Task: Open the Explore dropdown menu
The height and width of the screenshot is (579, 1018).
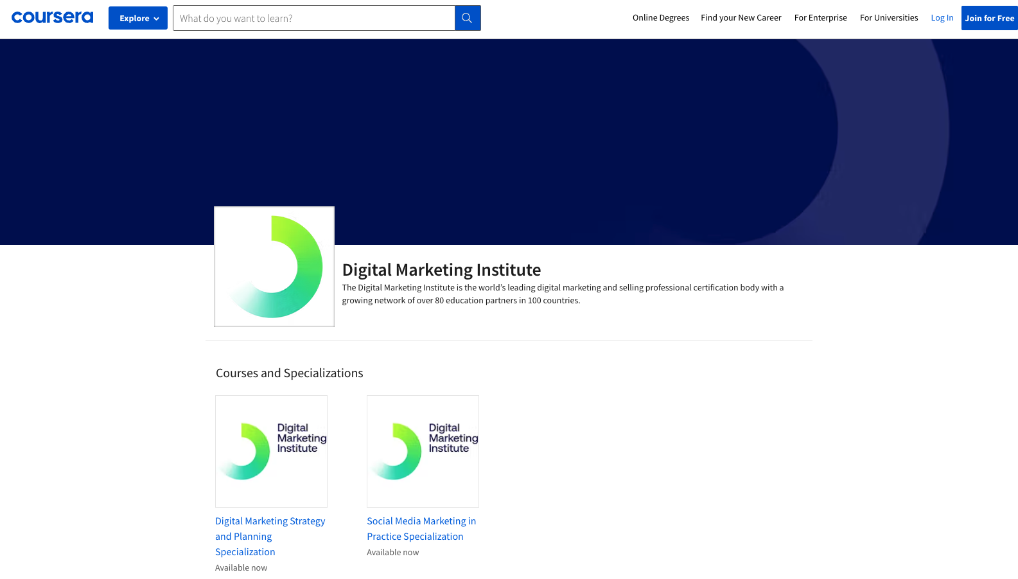Action: coord(138,18)
